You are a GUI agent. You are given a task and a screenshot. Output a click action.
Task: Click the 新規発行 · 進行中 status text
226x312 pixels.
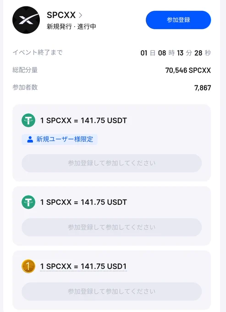point(72,27)
